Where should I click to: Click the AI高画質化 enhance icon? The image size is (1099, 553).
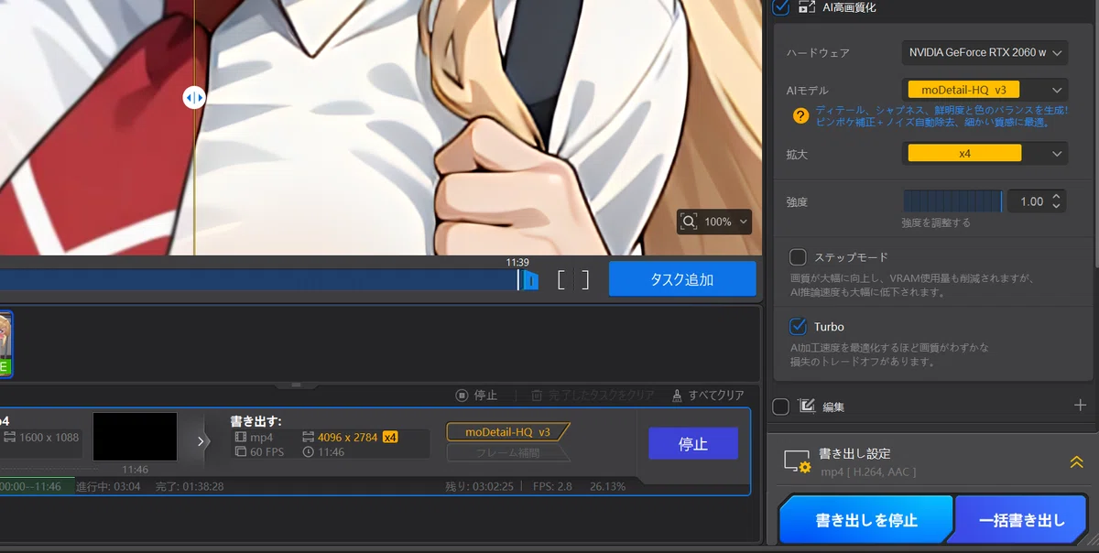point(807,6)
